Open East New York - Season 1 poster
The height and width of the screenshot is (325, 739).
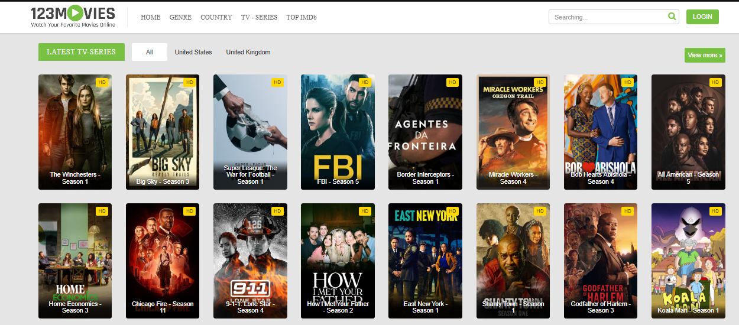pos(425,261)
